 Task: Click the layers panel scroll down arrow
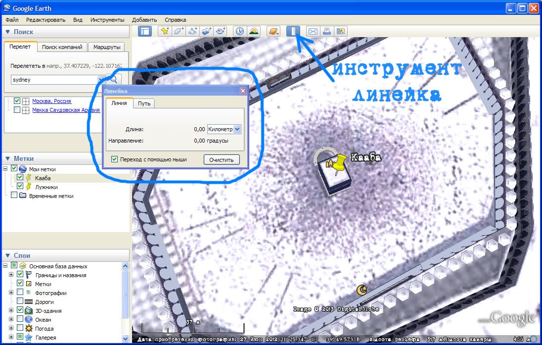[126, 339]
